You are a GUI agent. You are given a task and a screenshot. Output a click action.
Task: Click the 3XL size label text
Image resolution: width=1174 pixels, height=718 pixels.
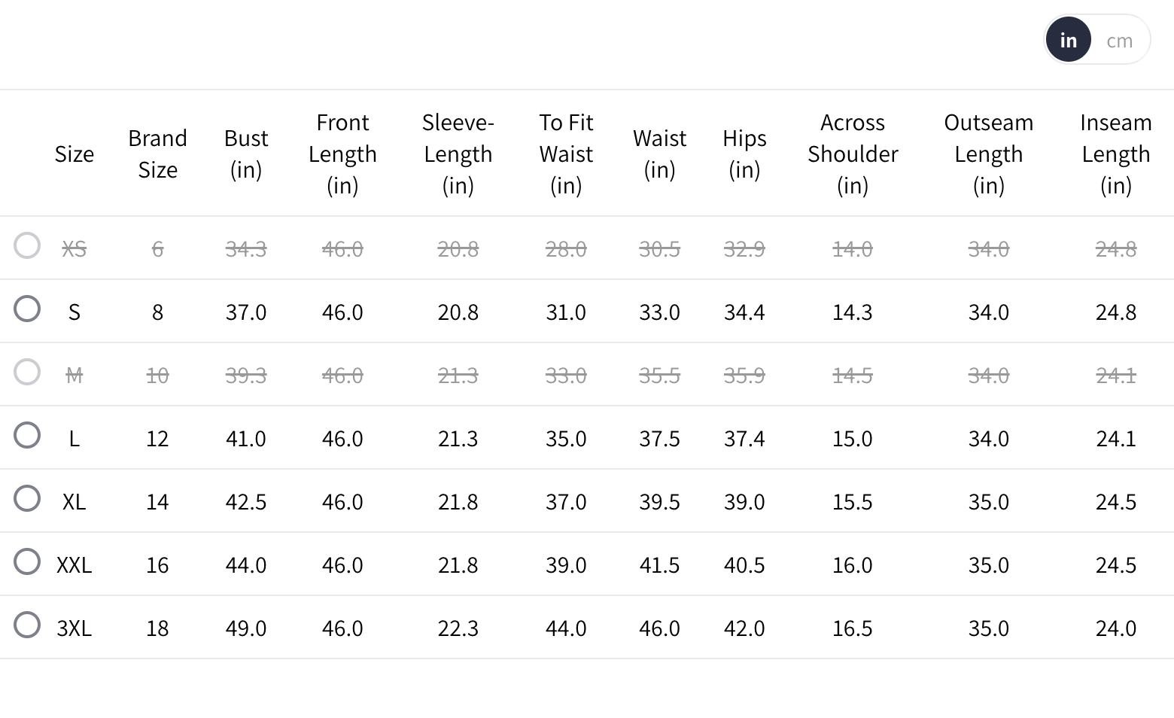tap(74, 628)
